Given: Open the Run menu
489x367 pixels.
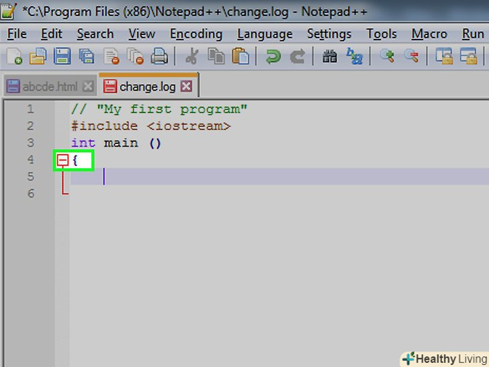Looking at the screenshot, I should click(473, 34).
